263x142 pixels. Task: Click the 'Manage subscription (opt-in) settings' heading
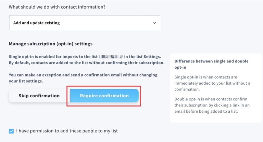(x=51, y=44)
